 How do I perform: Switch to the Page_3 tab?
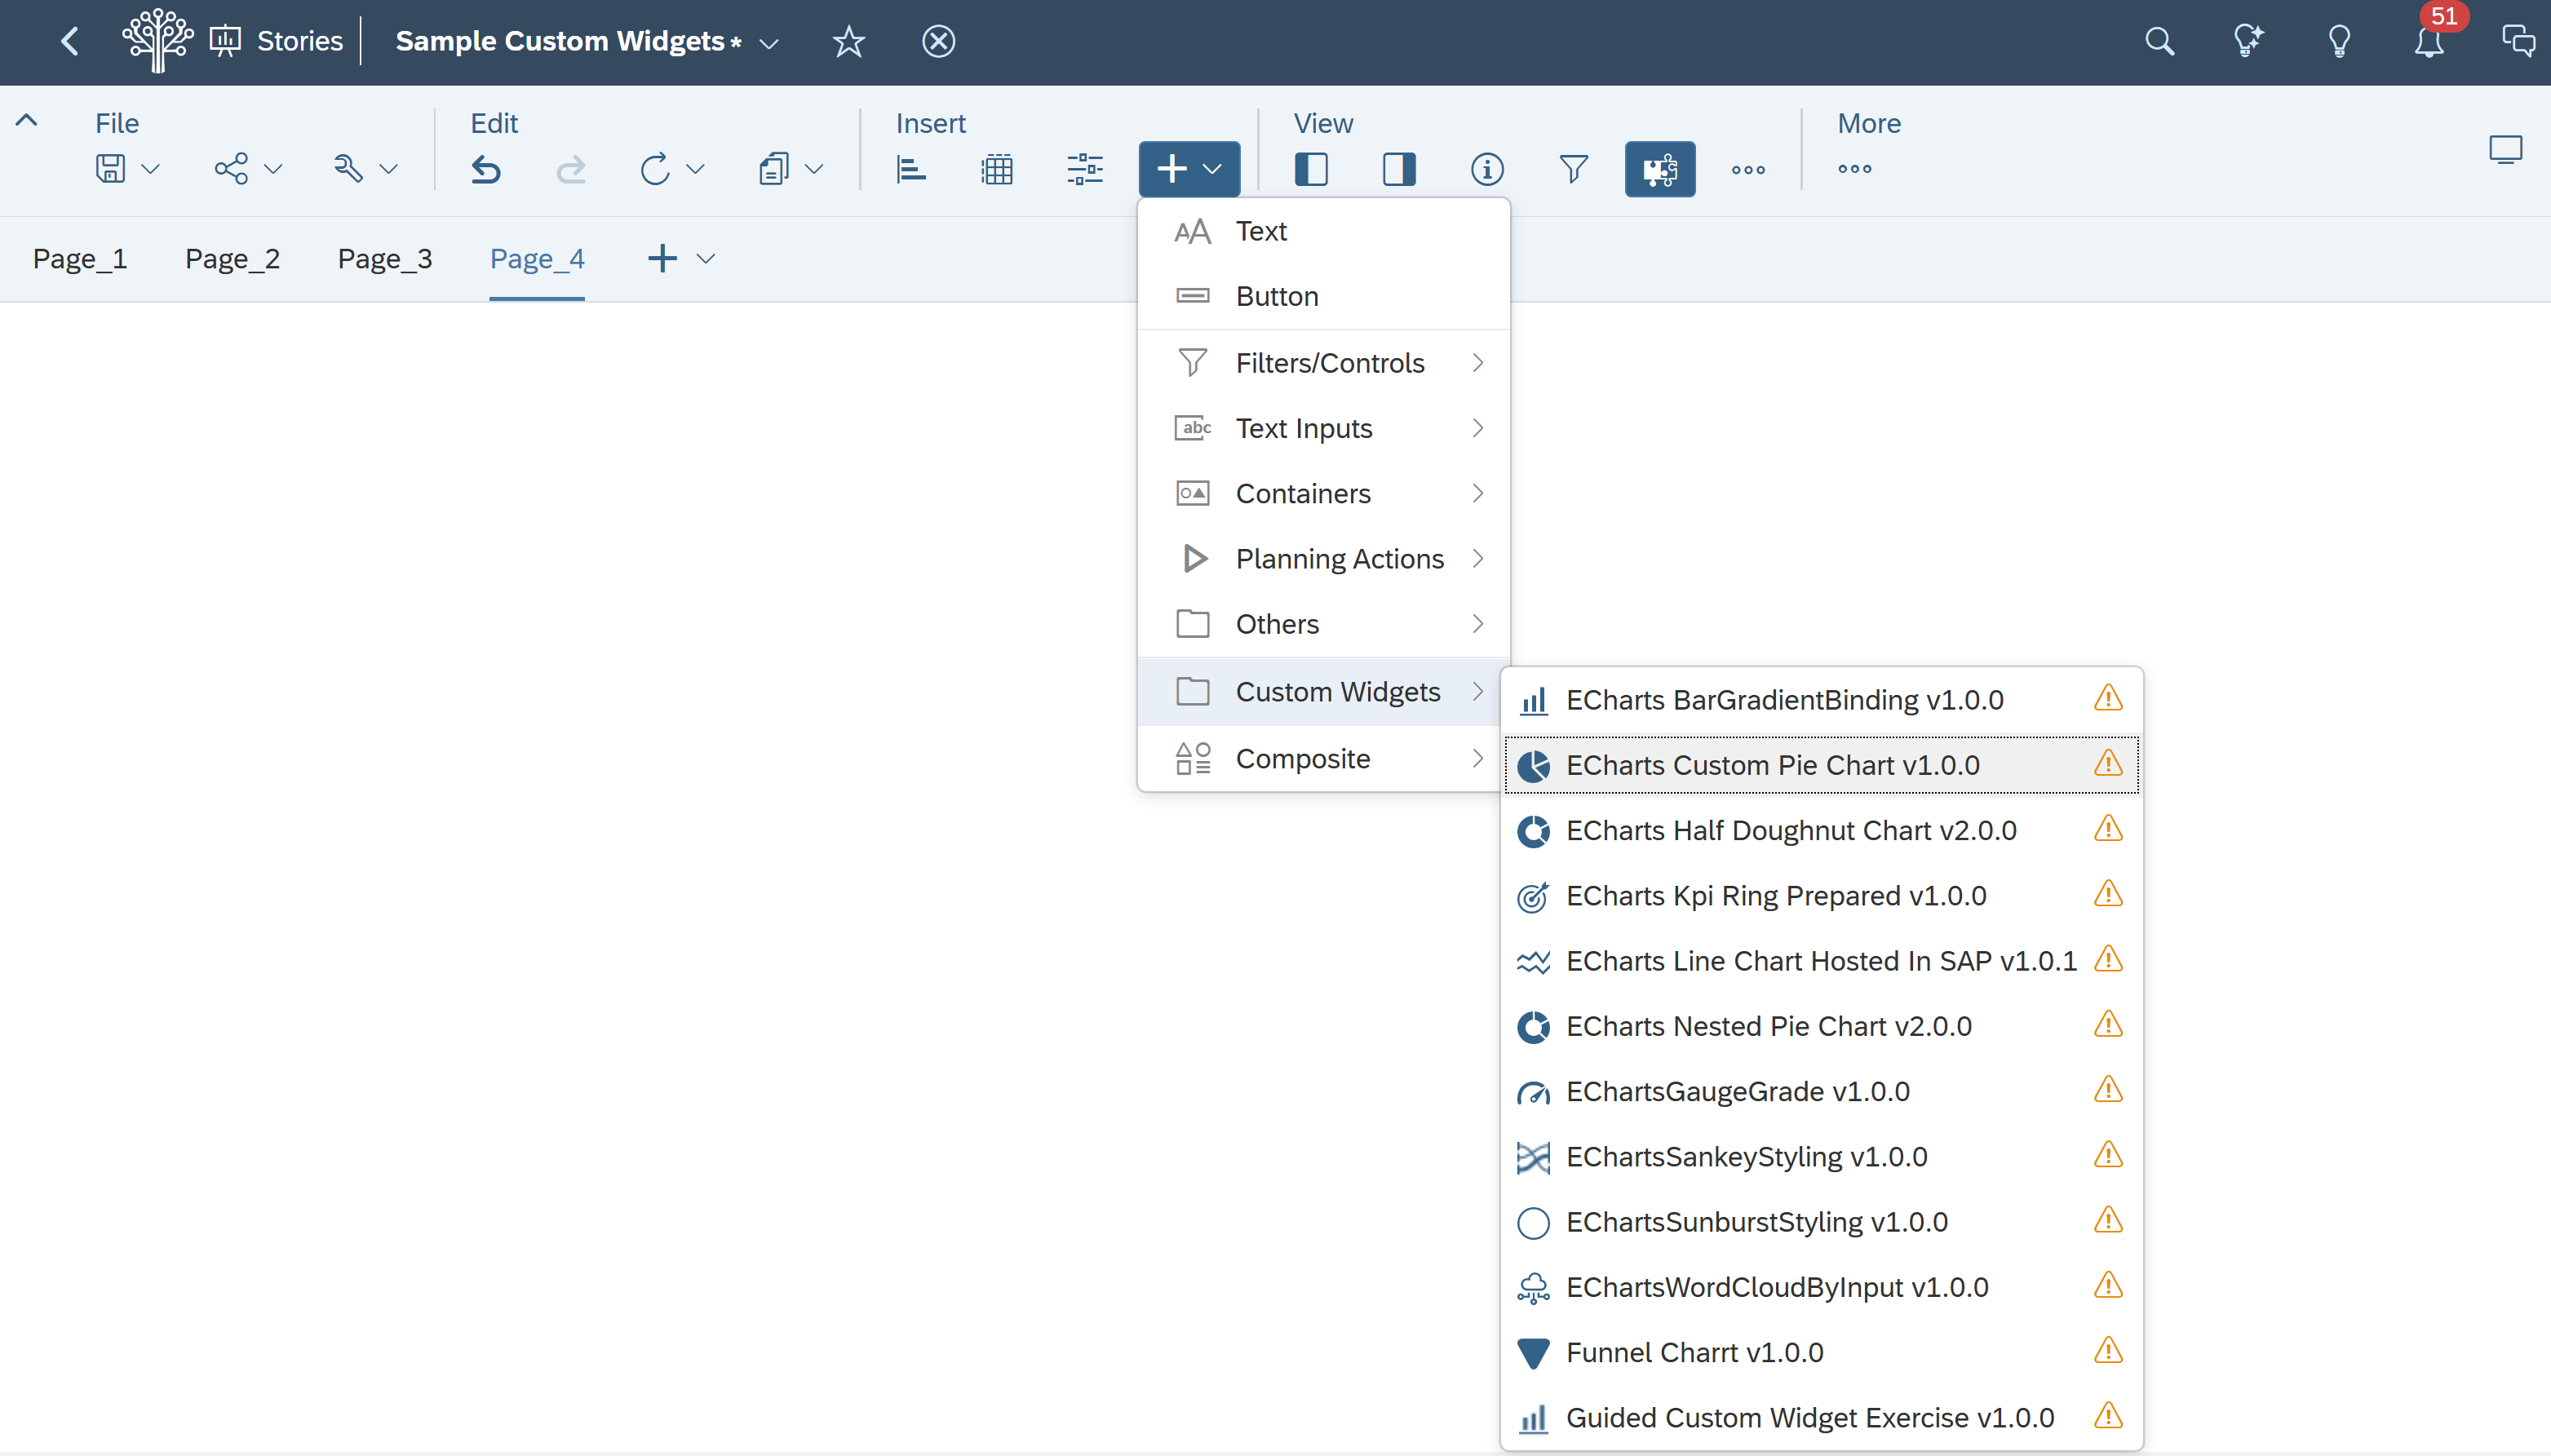pyautogui.click(x=385, y=259)
